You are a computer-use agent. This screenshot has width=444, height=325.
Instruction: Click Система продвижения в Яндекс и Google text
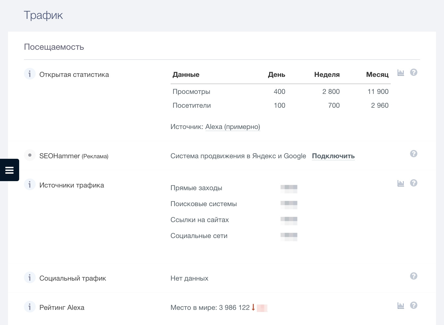pos(238,156)
